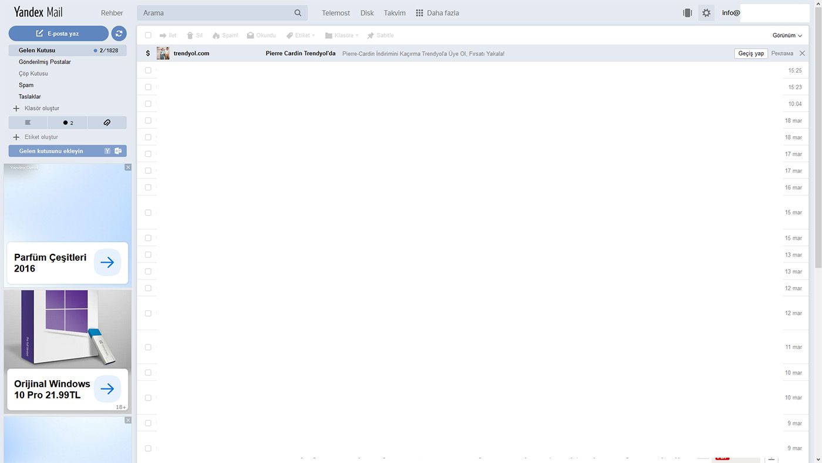
Task: Pin message using Sabitle button
Action: 380,36
